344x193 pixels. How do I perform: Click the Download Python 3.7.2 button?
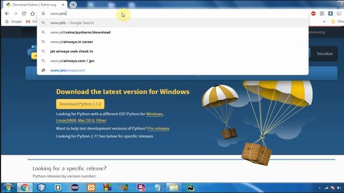[80, 104]
